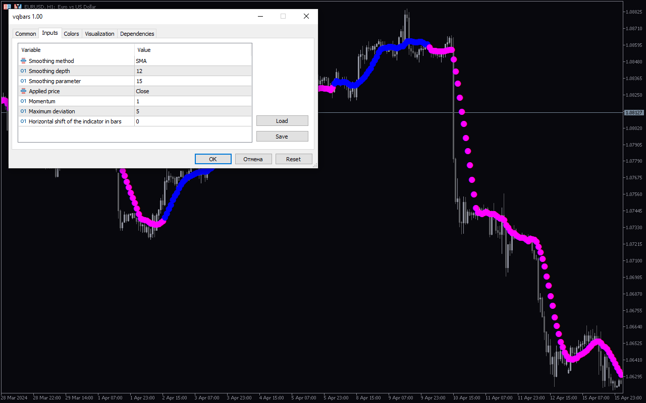Viewport: 646px width, 403px height.
Task: Click the Smoothing parameter integer icon
Action: tap(24, 81)
